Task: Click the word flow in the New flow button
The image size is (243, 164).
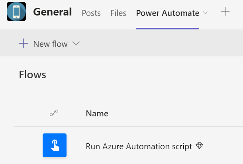Action: pos(60,44)
